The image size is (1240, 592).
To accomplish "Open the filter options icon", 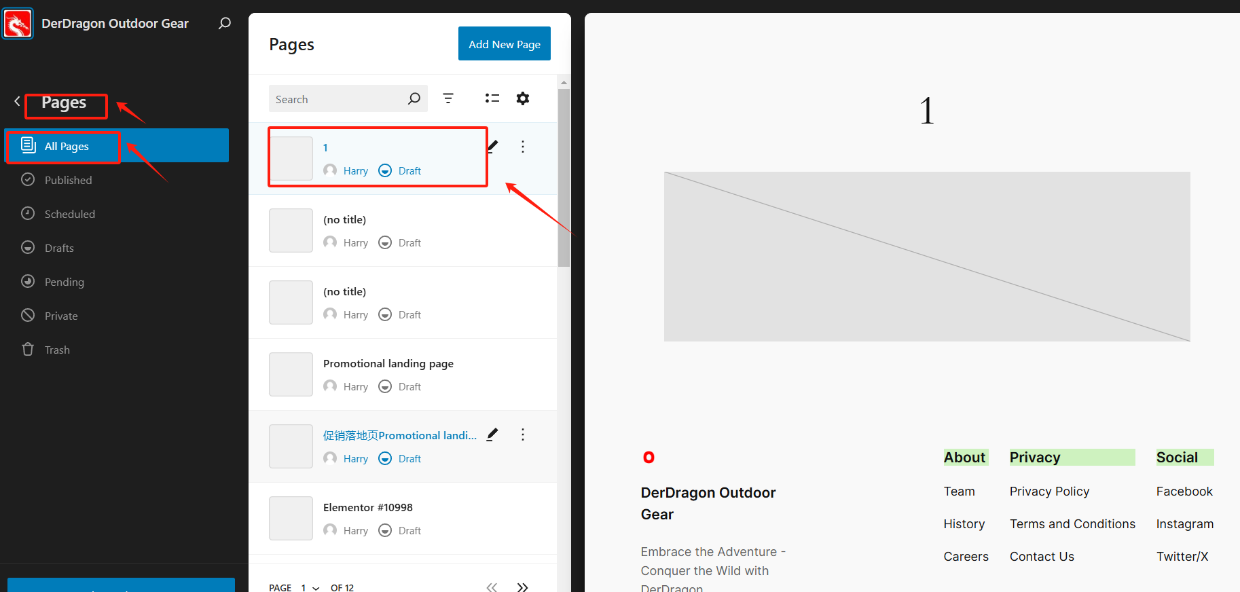I will click(x=448, y=98).
